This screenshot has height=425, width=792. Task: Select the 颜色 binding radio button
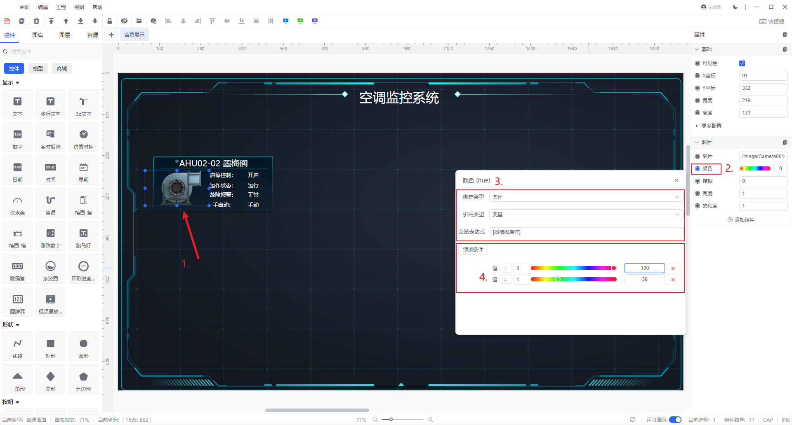tap(698, 169)
